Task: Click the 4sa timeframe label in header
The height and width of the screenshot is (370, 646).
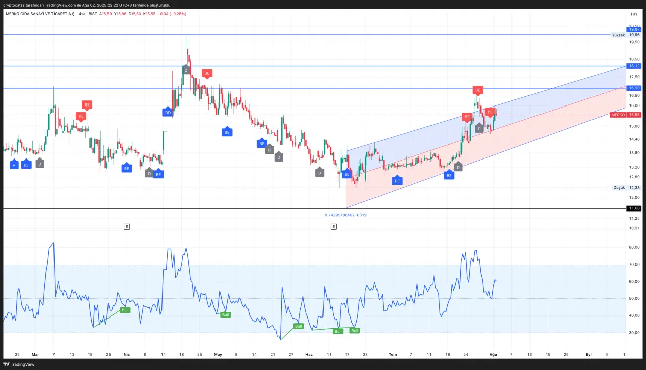Action: pyautogui.click(x=82, y=14)
